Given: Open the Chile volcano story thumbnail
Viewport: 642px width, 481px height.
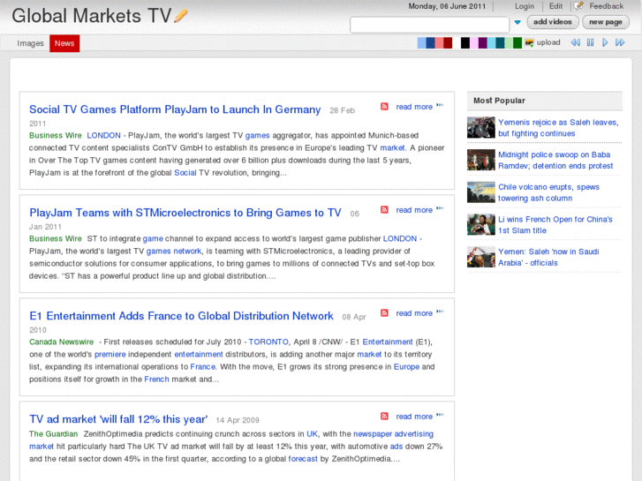Looking at the screenshot, I should coord(480,192).
